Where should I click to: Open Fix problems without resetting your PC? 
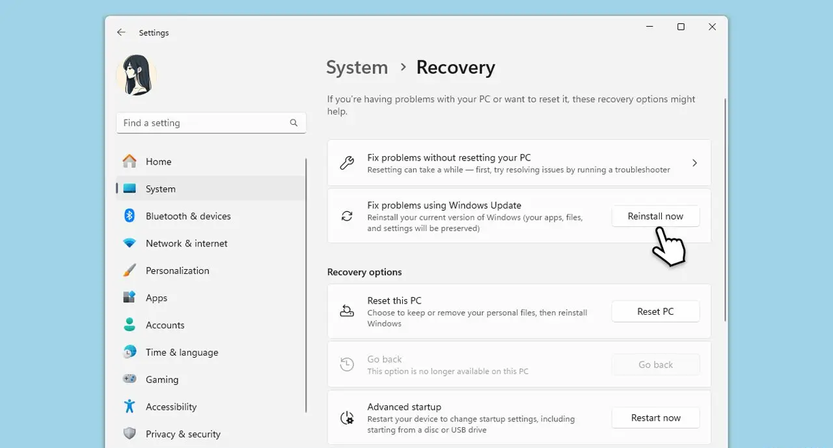(x=519, y=163)
